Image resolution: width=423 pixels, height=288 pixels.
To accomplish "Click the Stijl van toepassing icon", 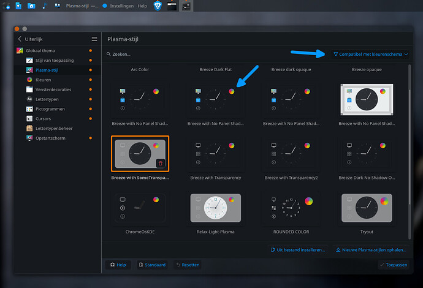I will tap(29, 61).
